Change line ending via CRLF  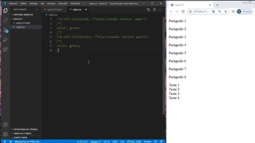click(115, 141)
